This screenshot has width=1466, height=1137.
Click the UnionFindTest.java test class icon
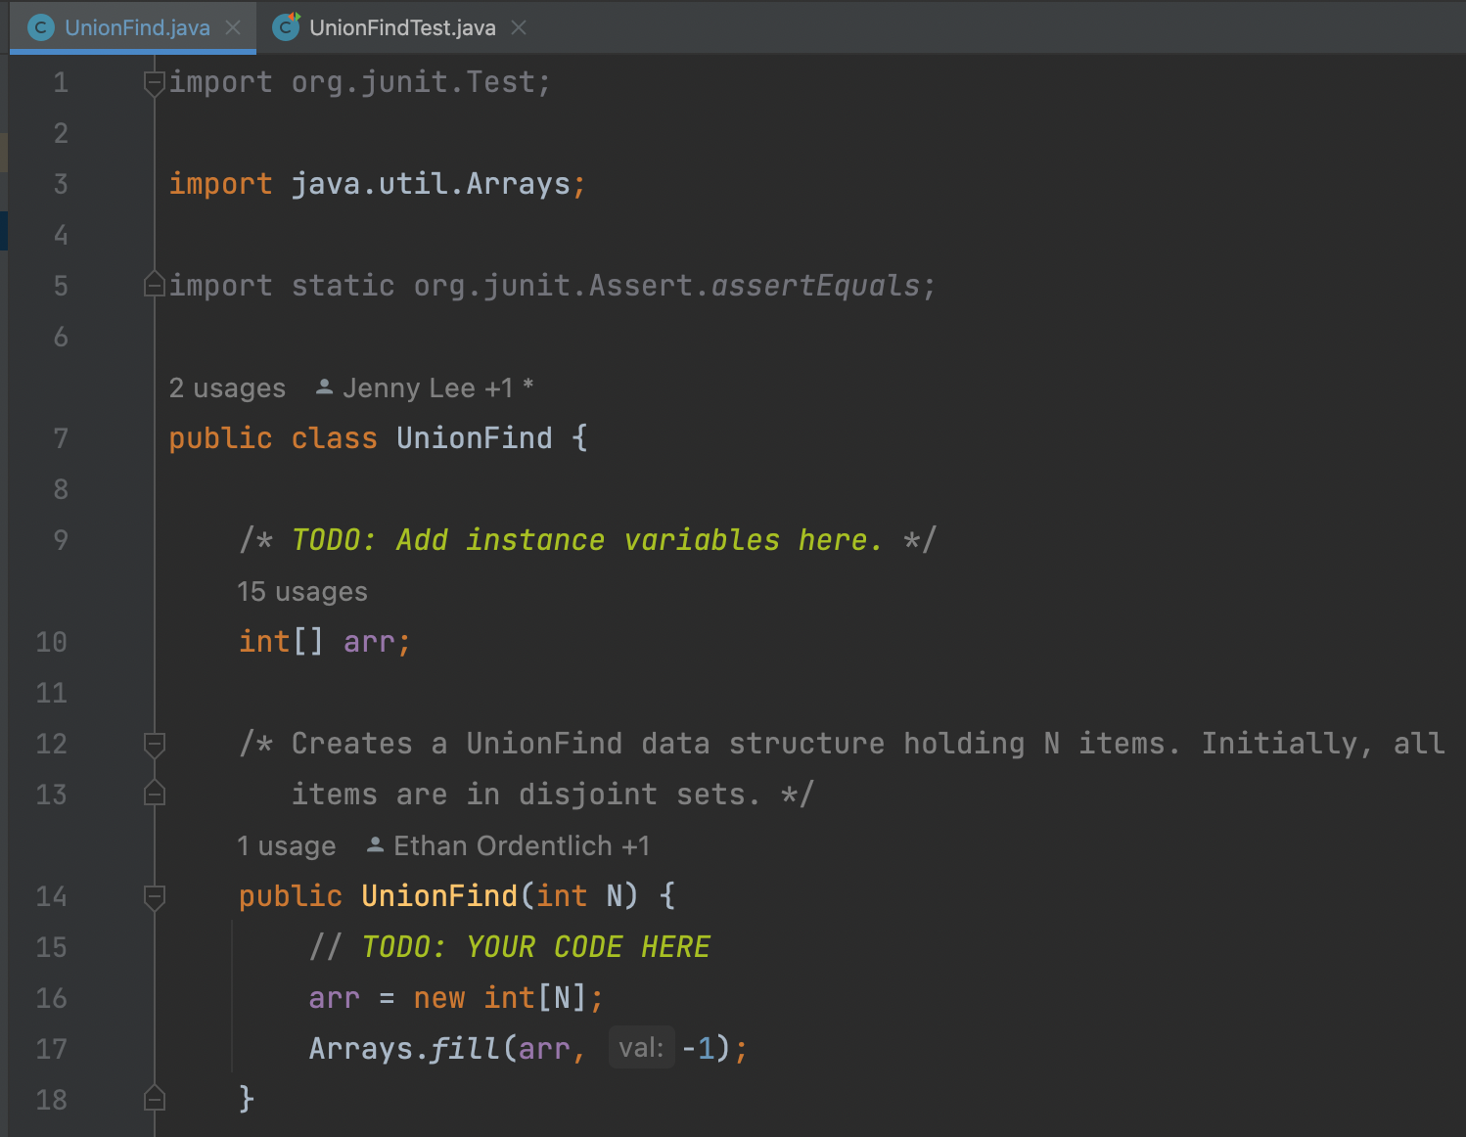click(x=286, y=26)
